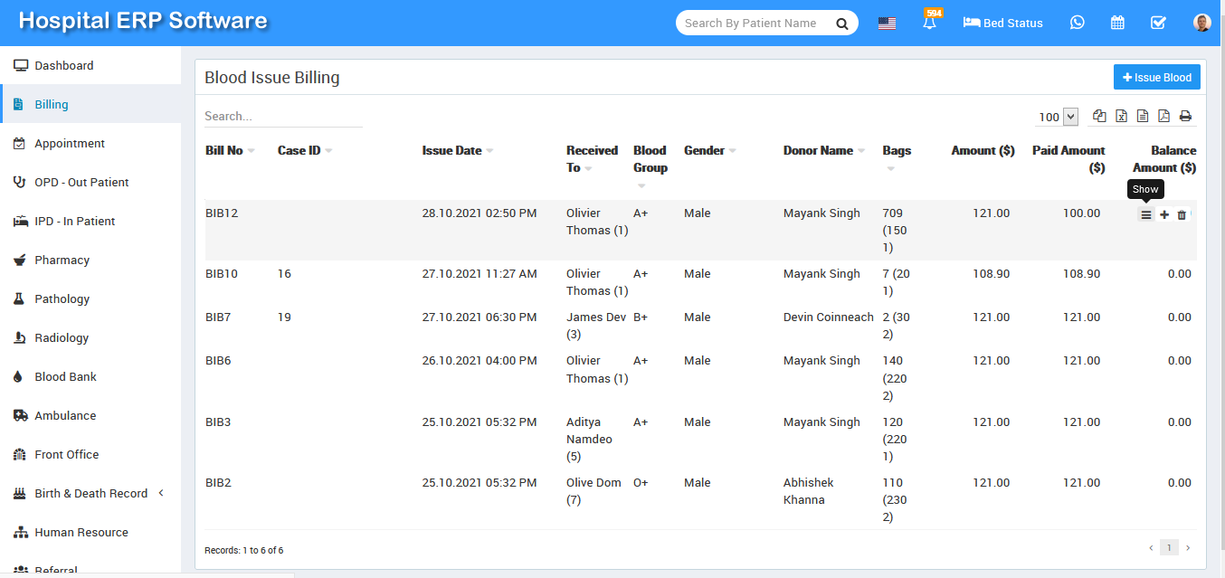Go to next page arrow
This screenshot has height=578, width=1225.
pos(1188,548)
